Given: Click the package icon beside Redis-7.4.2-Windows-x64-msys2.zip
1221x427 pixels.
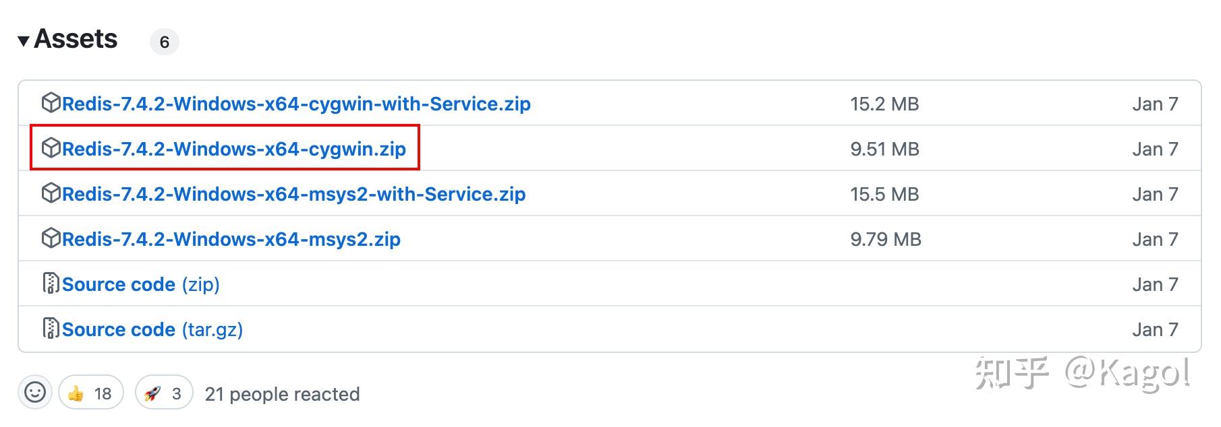Looking at the screenshot, I should pos(51,238).
